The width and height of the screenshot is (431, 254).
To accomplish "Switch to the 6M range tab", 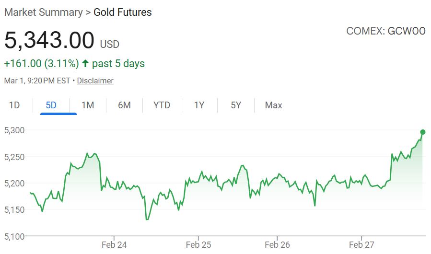I will (x=124, y=105).
